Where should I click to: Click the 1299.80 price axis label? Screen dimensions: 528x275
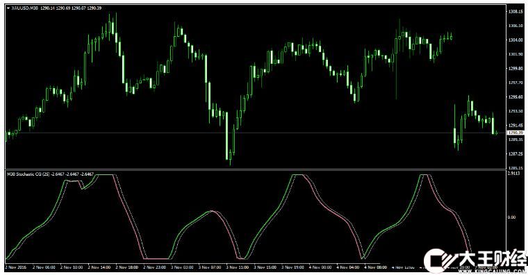(x=515, y=68)
